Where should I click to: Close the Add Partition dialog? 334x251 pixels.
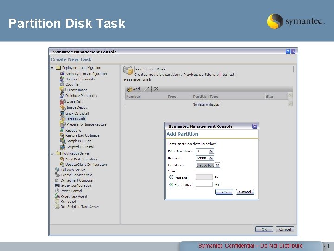[255, 126]
